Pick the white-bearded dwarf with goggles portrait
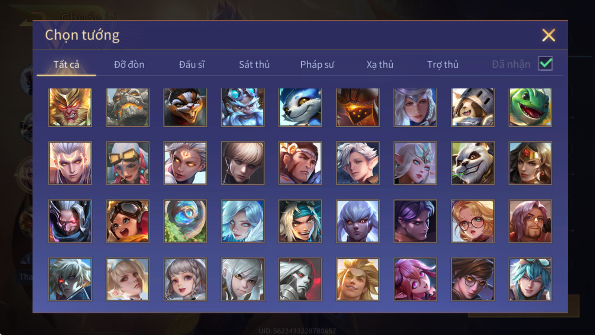595x335 pixels. (x=242, y=107)
